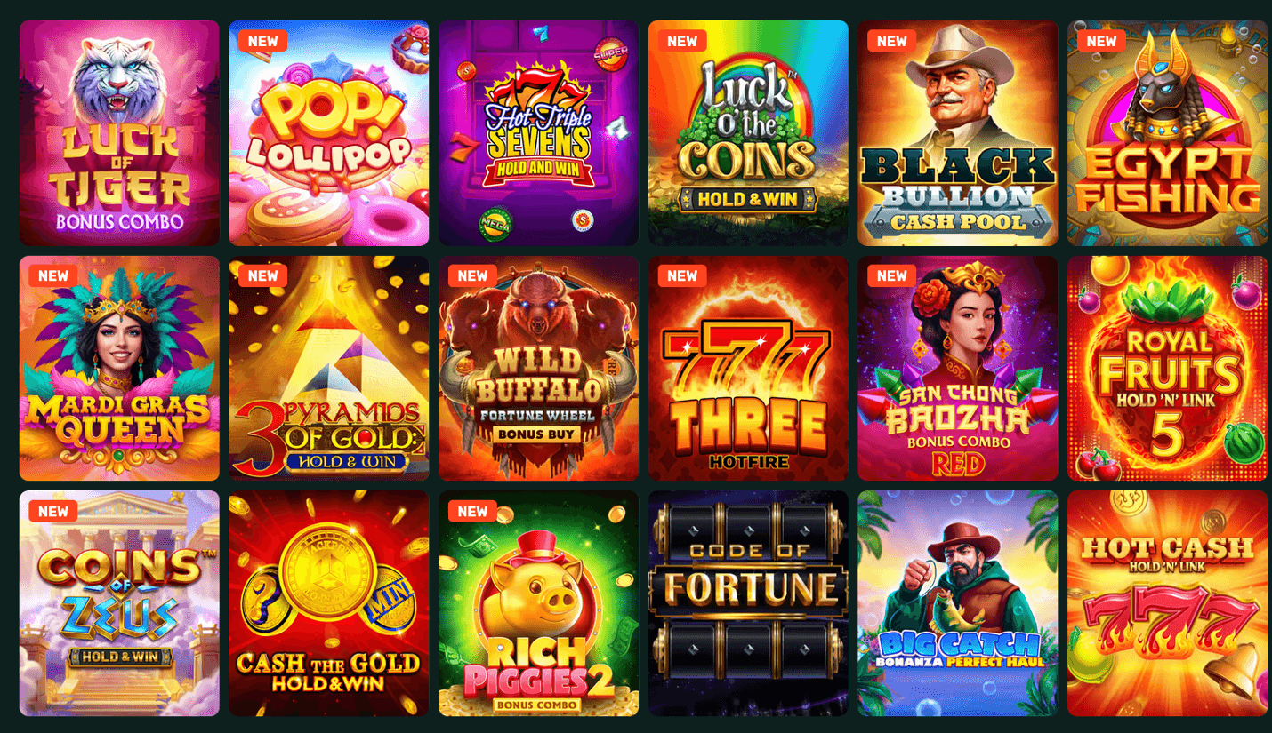
Task: Open 3 Pyramids of Gold game
Action: [x=329, y=369]
